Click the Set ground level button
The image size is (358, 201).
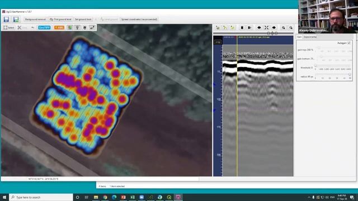pos(83,20)
